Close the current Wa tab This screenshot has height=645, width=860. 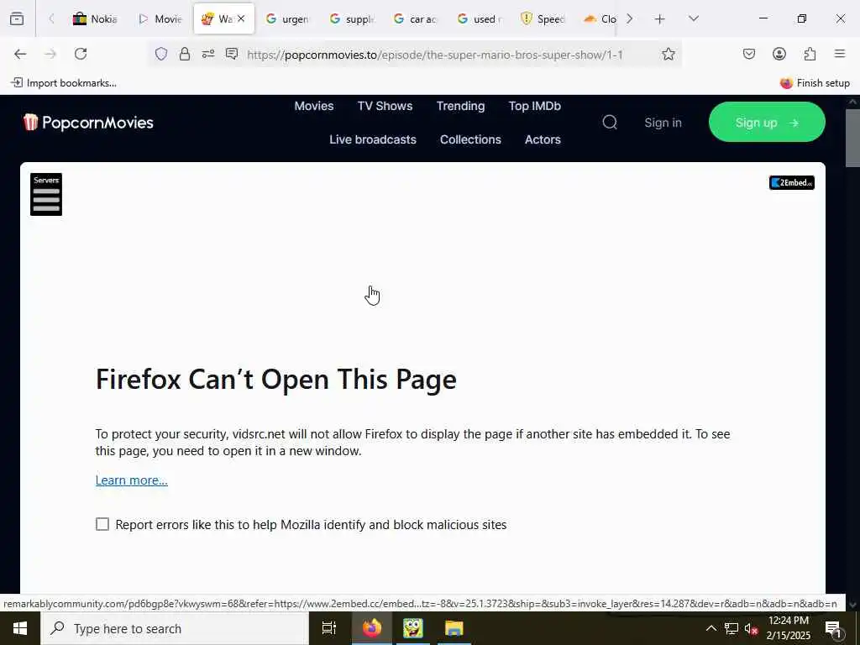[x=241, y=18]
